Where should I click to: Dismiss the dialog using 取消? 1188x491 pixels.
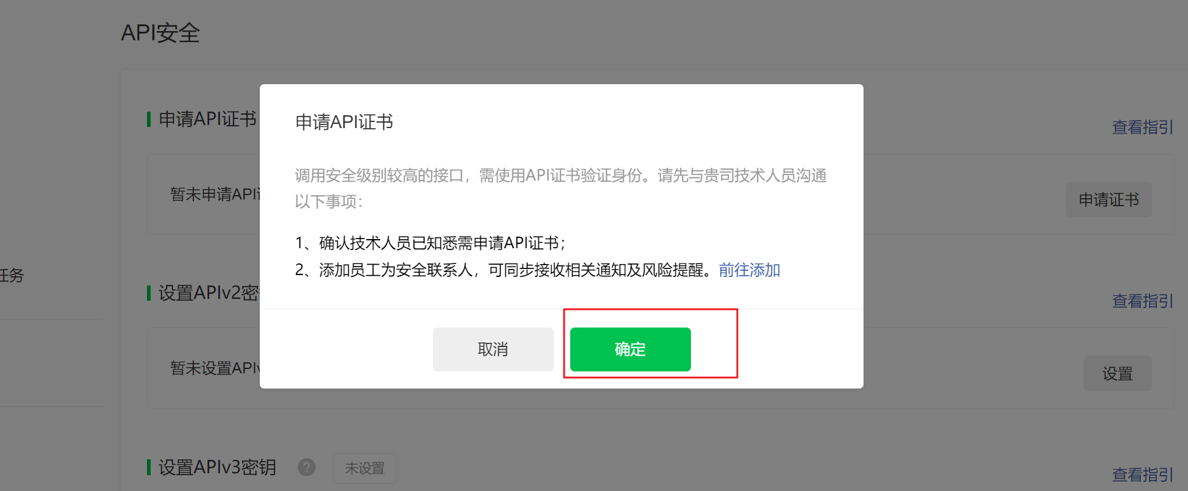(x=493, y=349)
